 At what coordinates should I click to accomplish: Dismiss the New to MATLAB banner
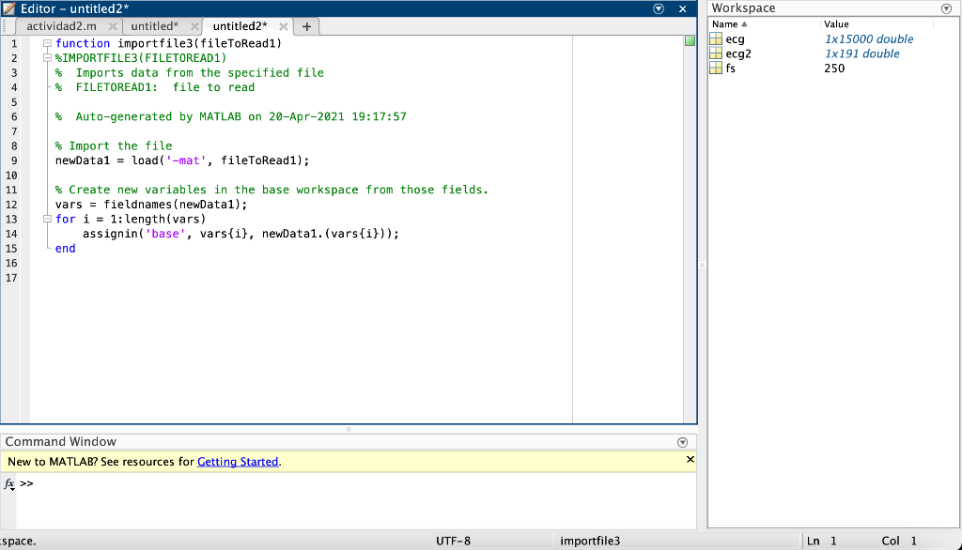[x=690, y=459]
